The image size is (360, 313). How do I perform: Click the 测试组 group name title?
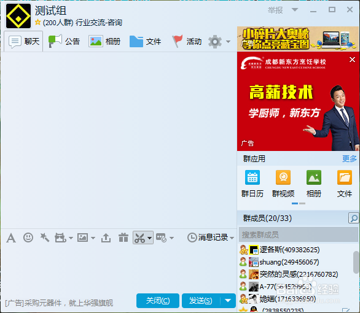point(50,10)
